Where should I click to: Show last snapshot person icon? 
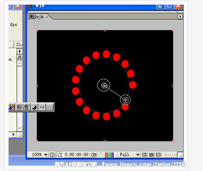point(101,155)
